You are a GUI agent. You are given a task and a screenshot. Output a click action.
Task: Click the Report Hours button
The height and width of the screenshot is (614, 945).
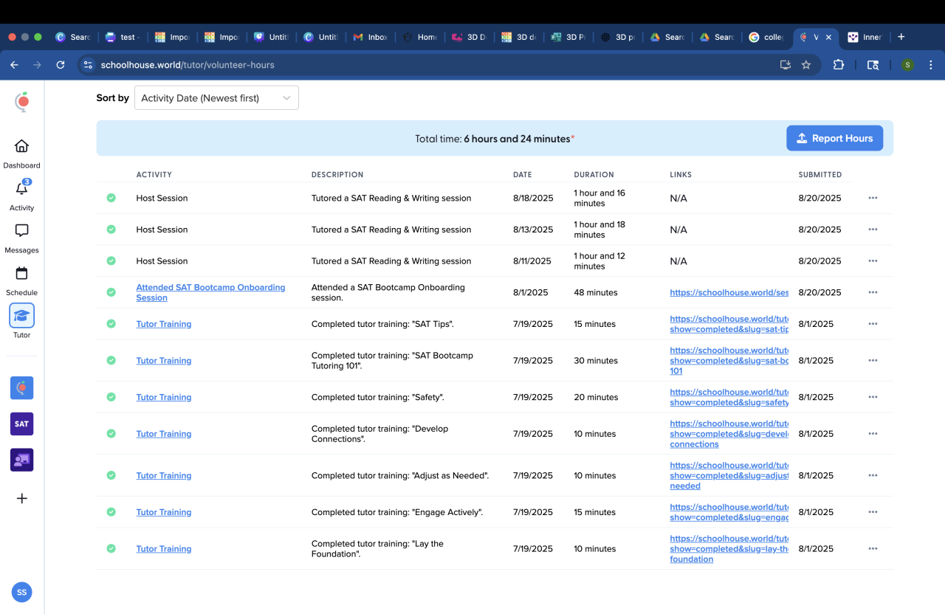coord(834,138)
